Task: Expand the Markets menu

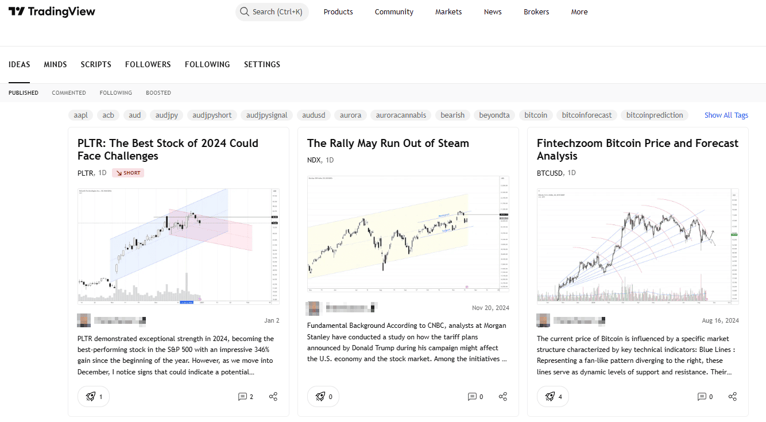Action: [x=448, y=11]
